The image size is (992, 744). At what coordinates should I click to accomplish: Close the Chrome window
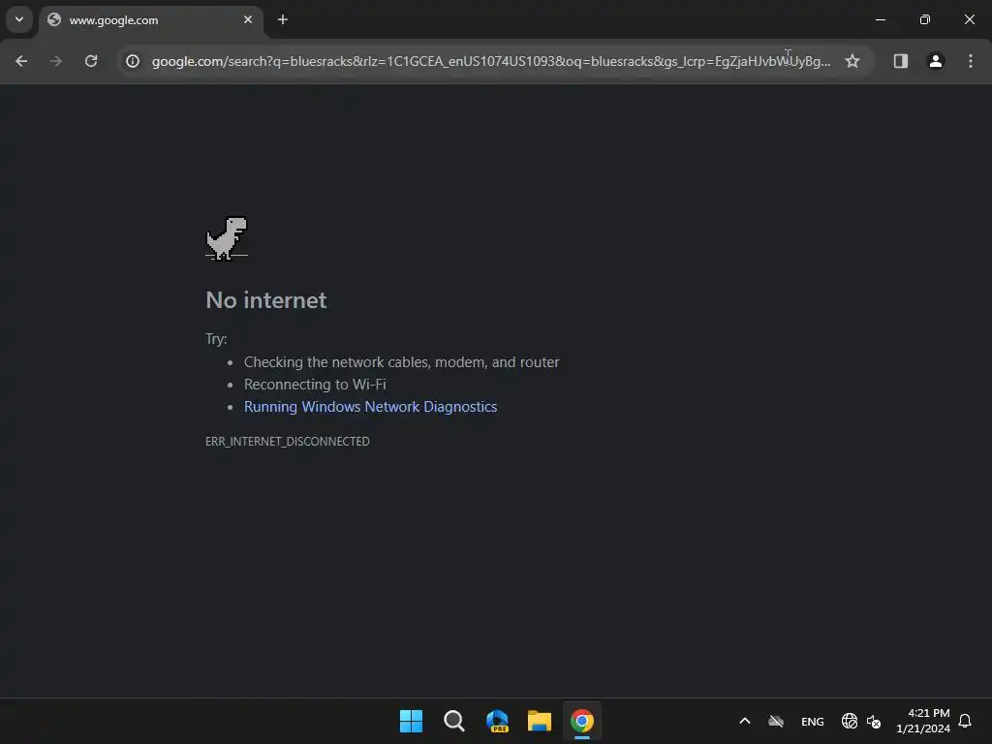pyautogui.click(x=969, y=19)
